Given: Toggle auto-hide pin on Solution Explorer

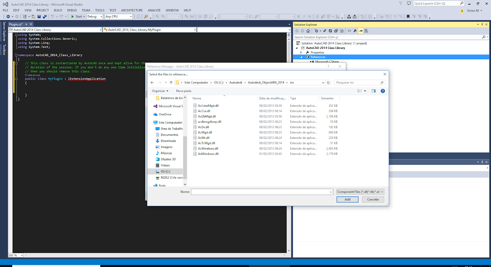Looking at the screenshot, I should pos(482,24).
